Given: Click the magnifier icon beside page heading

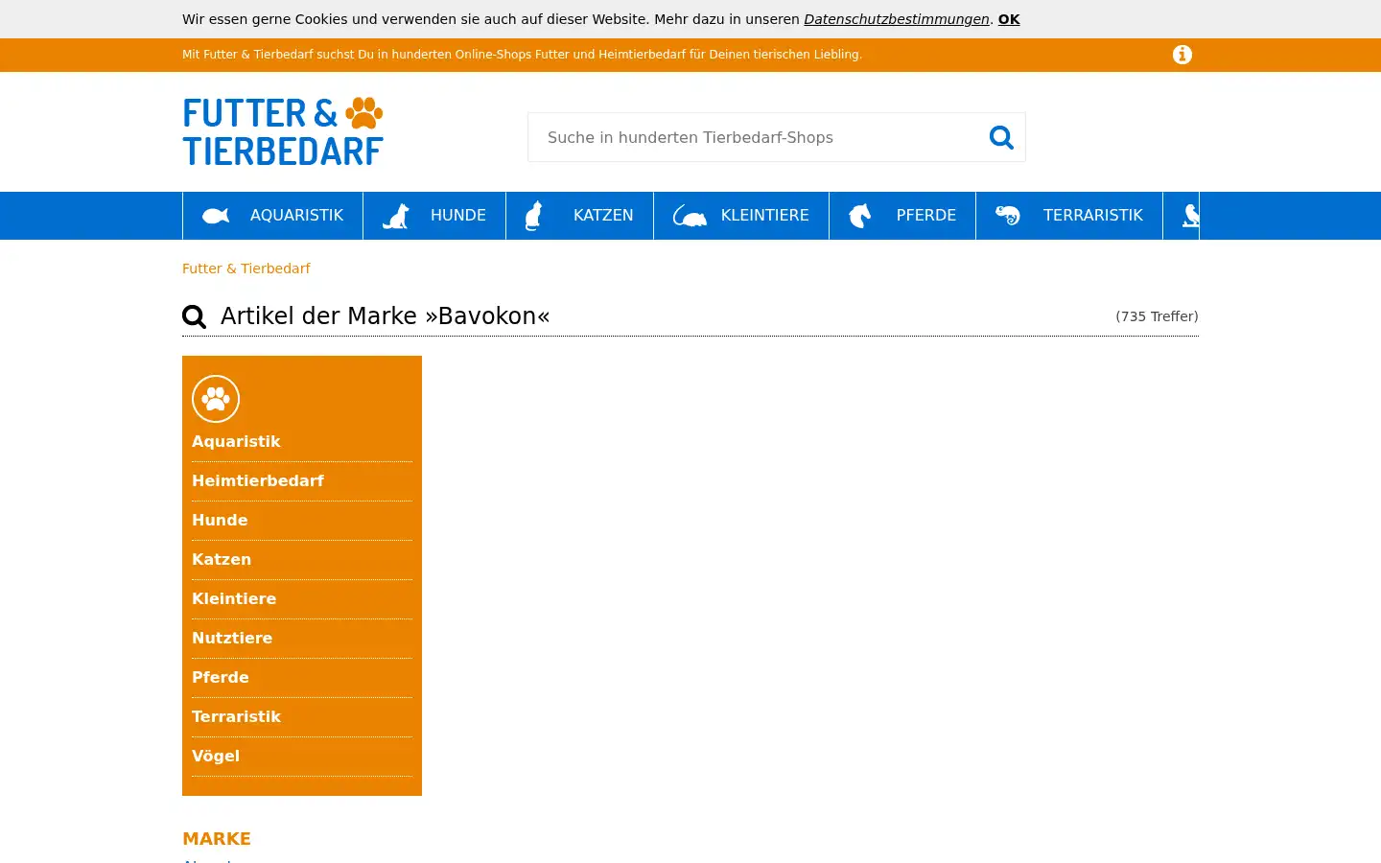Looking at the screenshot, I should click(x=195, y=316).
